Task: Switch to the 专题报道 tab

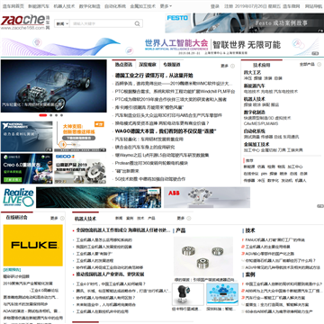Action: point(172,64)
